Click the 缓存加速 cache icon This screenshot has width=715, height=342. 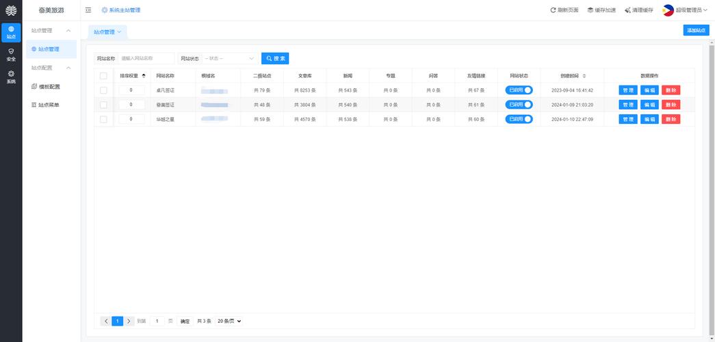(590, 10)
